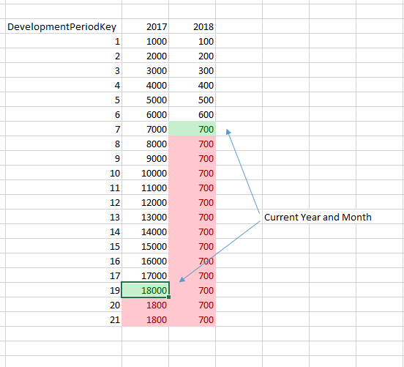
Task: Click the cell containing 16000
Action: (146, 261)
